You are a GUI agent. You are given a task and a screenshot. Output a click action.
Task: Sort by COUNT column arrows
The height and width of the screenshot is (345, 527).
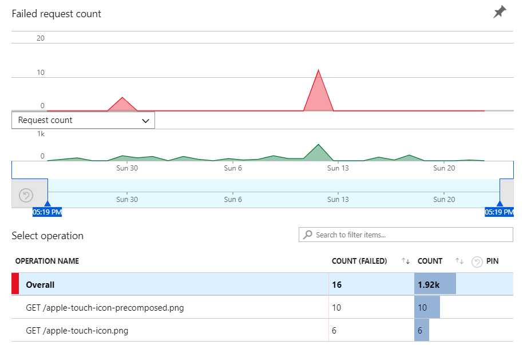[x=459, y=261]
